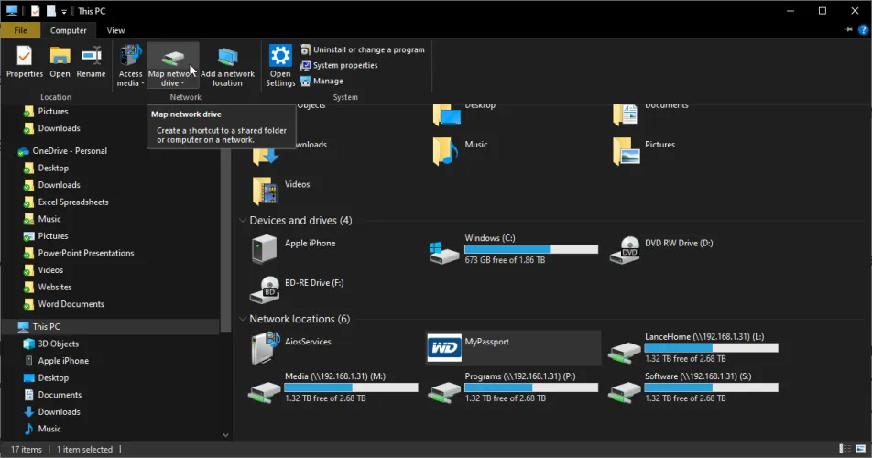This screenshot has height=458, width=872.
Task: Collapse the Devices and drives group
Action: [243, 221]
